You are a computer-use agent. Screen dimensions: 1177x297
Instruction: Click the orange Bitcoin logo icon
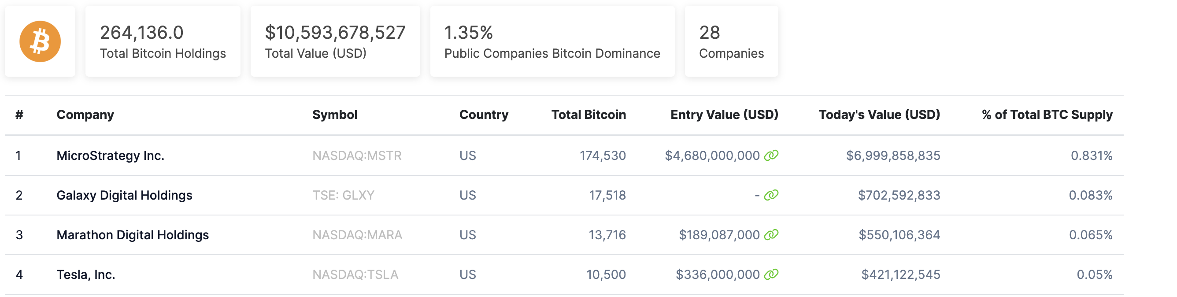point(40,41)
